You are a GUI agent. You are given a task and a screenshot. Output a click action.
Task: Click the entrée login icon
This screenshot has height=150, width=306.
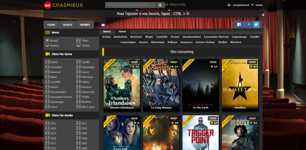point(252,5)
